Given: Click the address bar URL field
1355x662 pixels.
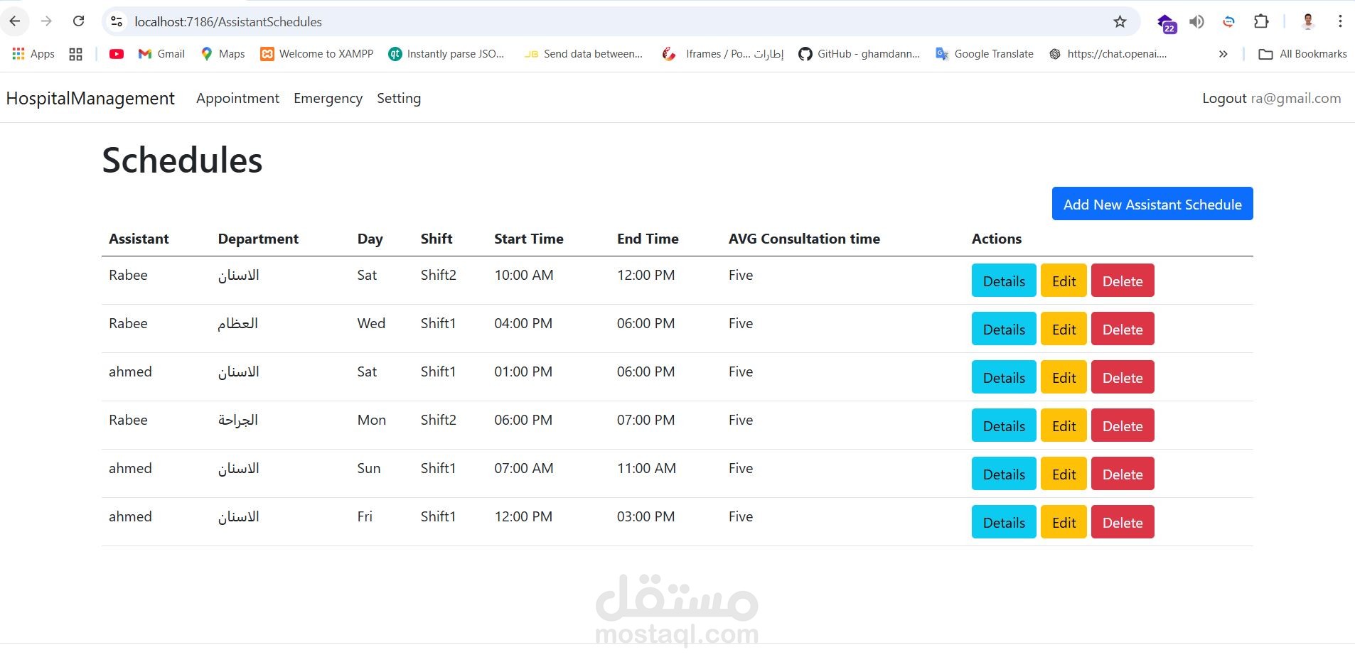Looking at the screenshot, I should point(611,22).
